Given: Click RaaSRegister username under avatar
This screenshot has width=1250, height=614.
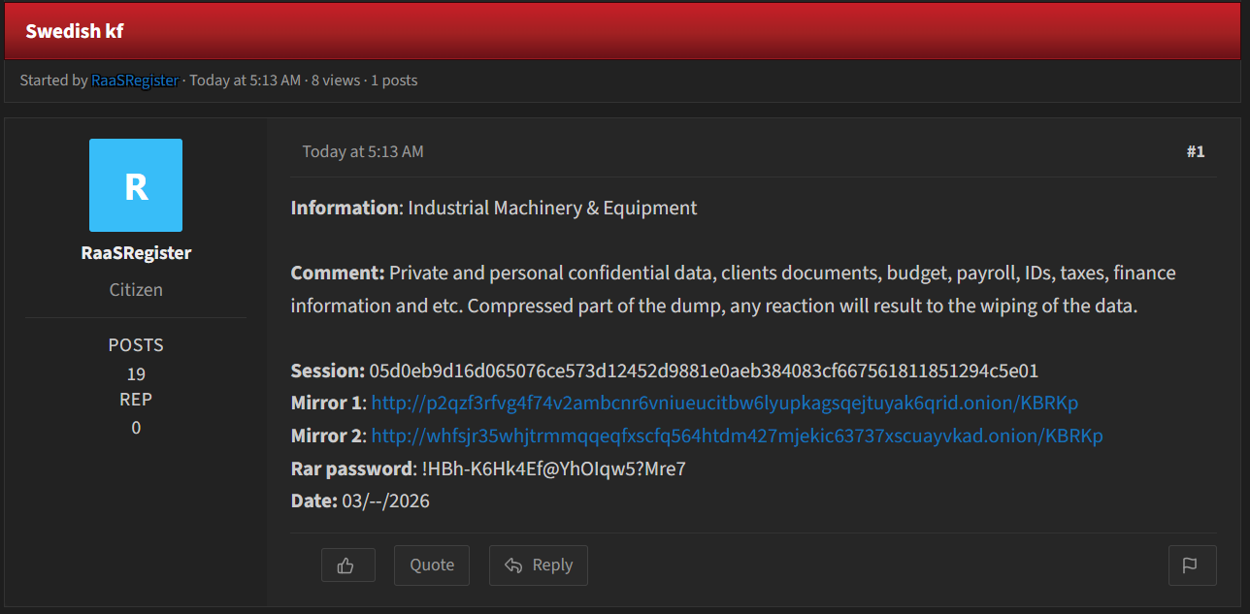Looking at the screenshot, I should coord(136,253).
